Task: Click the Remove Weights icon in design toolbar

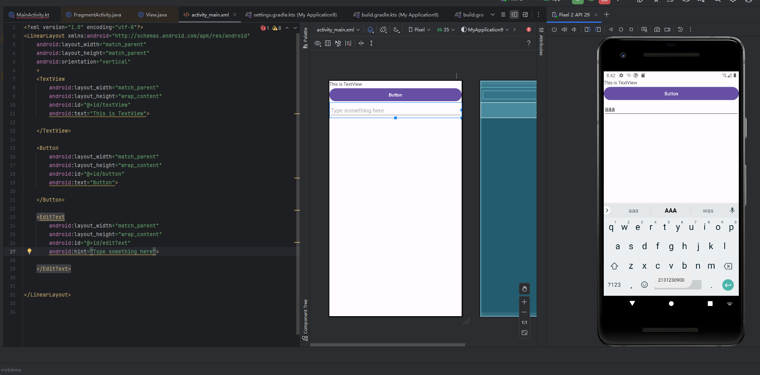Action: click(x=348, y=43)
